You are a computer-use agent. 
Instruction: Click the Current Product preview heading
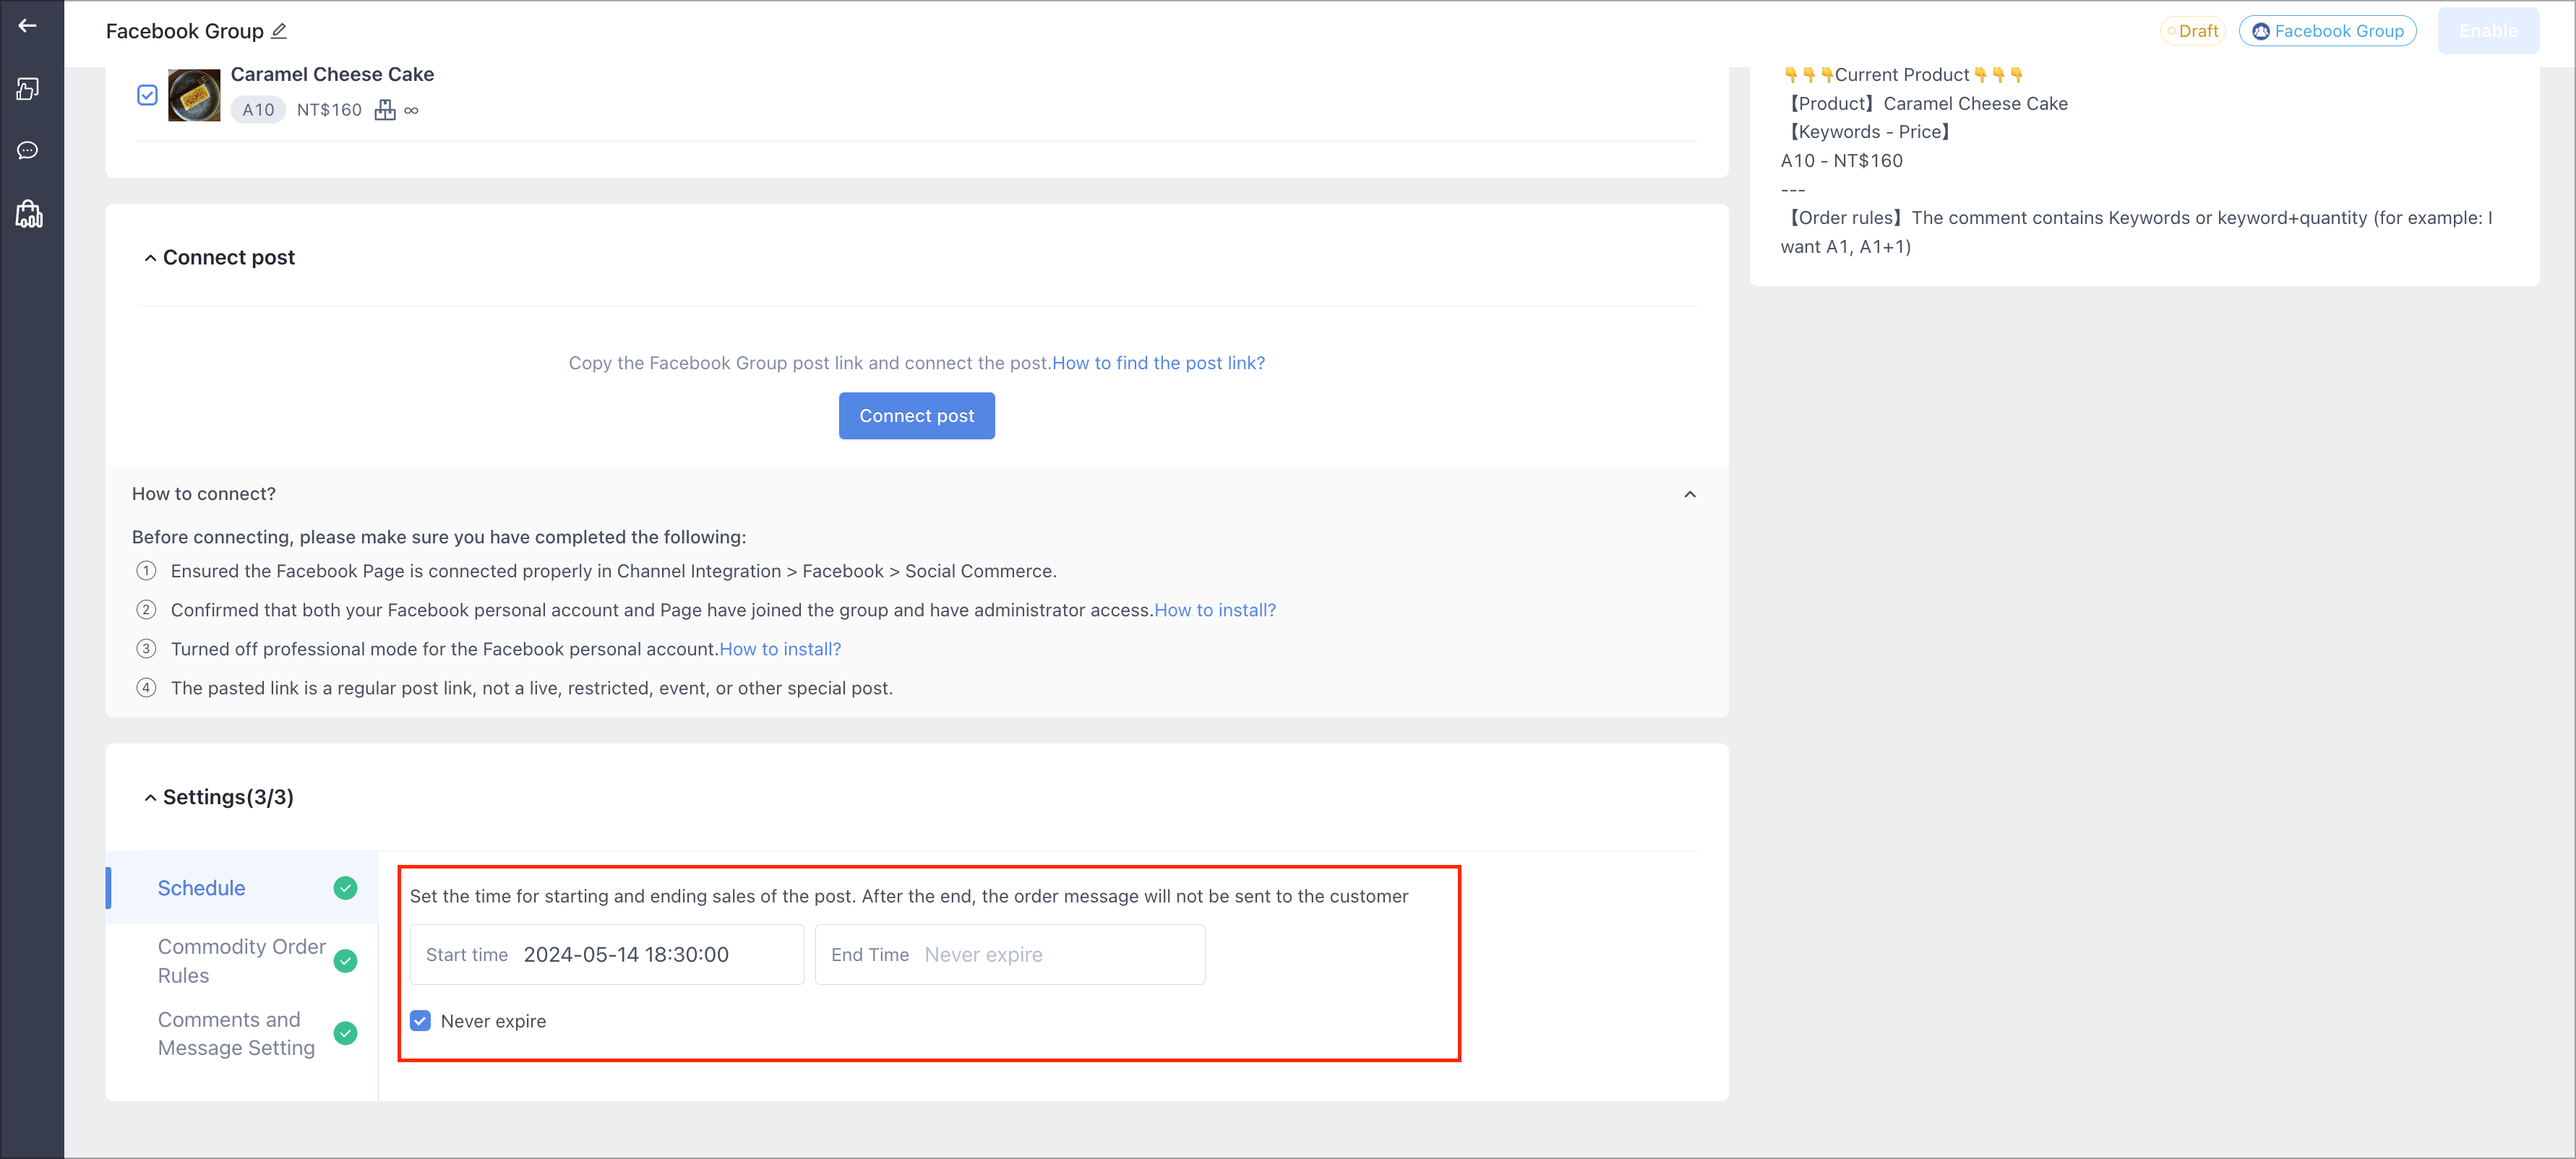point(1902,75)
